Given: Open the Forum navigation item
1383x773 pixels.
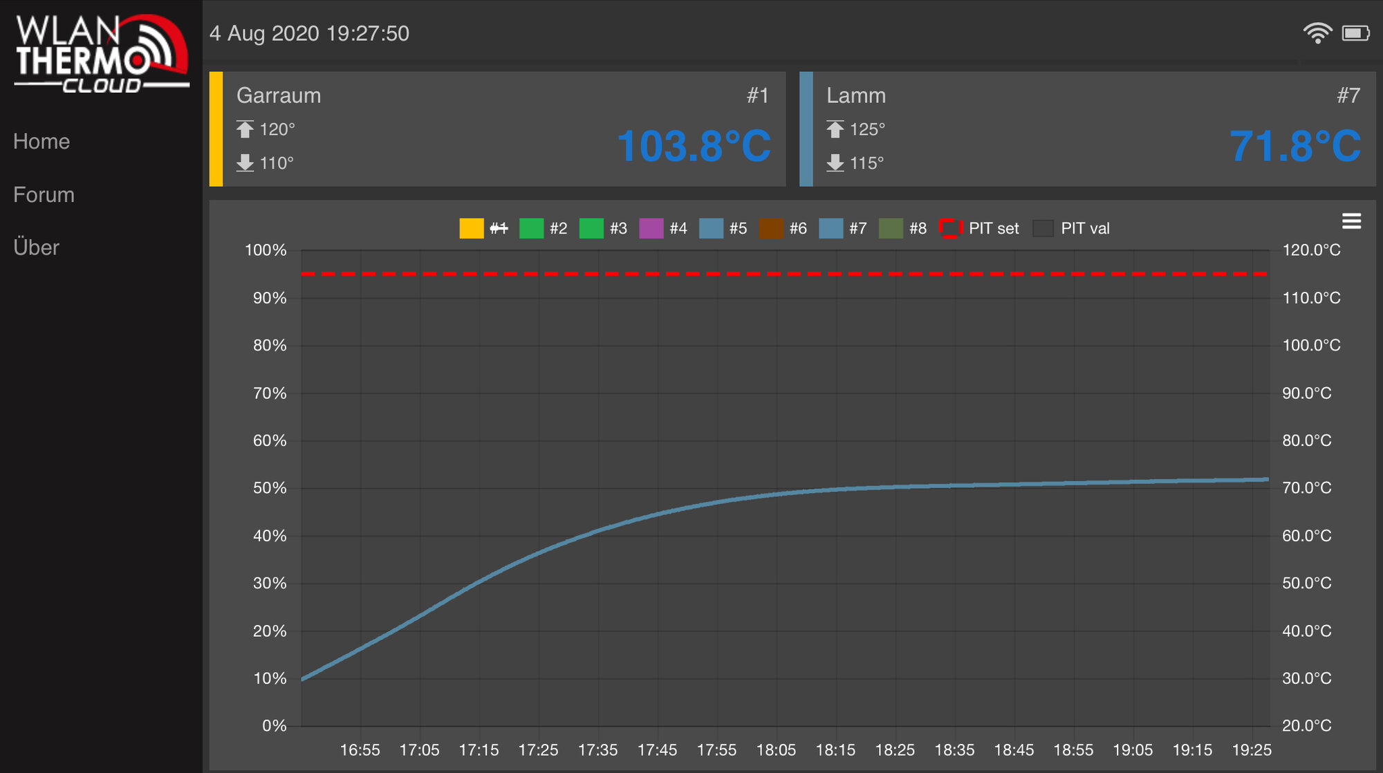Looking at the screenshot, I should [x=44, y=195].
